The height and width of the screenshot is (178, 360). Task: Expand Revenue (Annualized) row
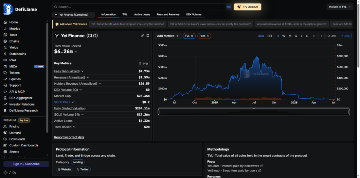click(88, 77)
